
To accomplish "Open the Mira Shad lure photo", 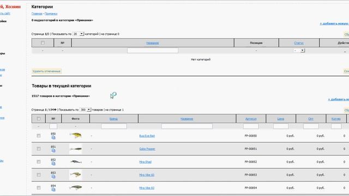I will click(x=75, y=162).
